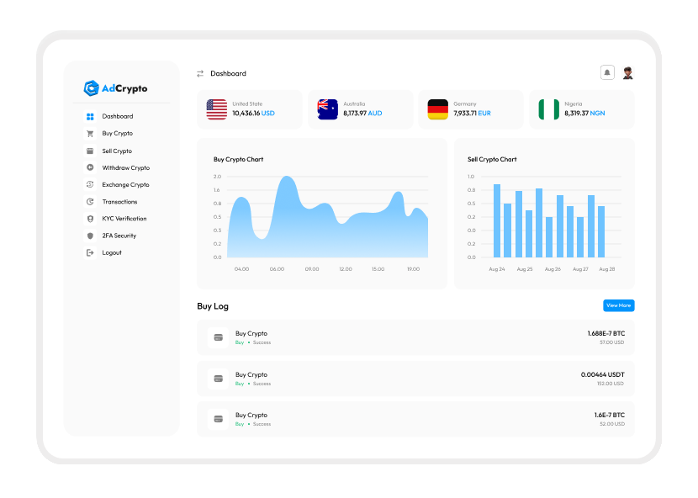Click the Exchange Crypto sidebar icon
The height and width of the screenshot is (498, 698).
[90, 184]
